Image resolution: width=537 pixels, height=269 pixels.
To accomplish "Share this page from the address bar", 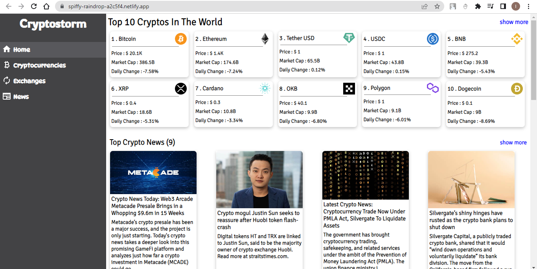I will (425, 6).
